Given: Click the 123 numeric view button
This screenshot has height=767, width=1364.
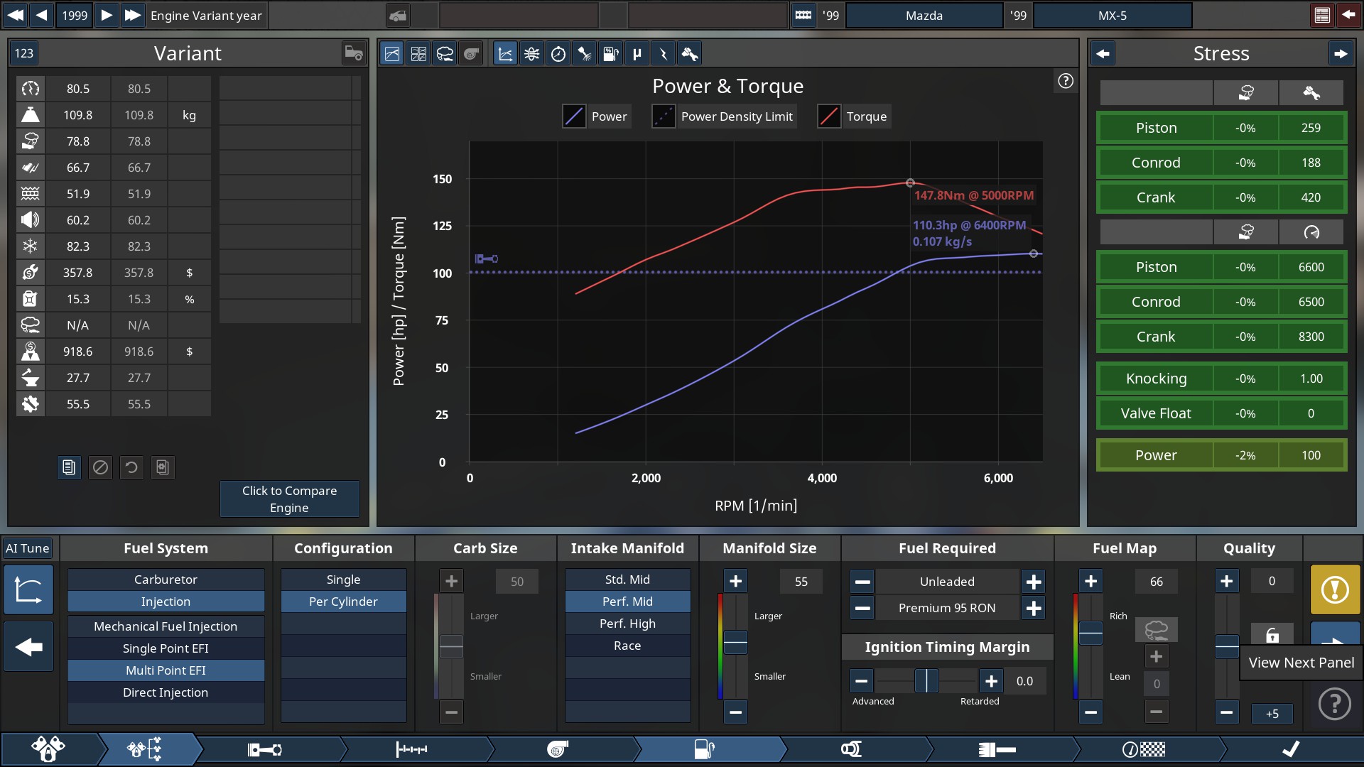Looking at the screenshot, I should (24, 53).
